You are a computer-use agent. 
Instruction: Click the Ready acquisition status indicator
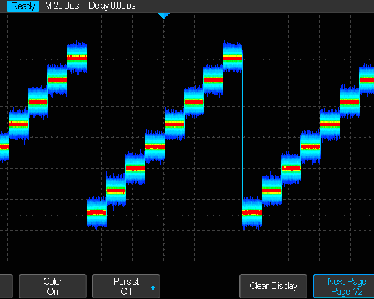(22, 6)
